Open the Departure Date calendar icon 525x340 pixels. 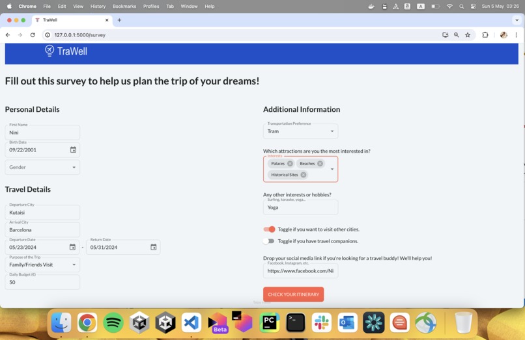(72, 247)
